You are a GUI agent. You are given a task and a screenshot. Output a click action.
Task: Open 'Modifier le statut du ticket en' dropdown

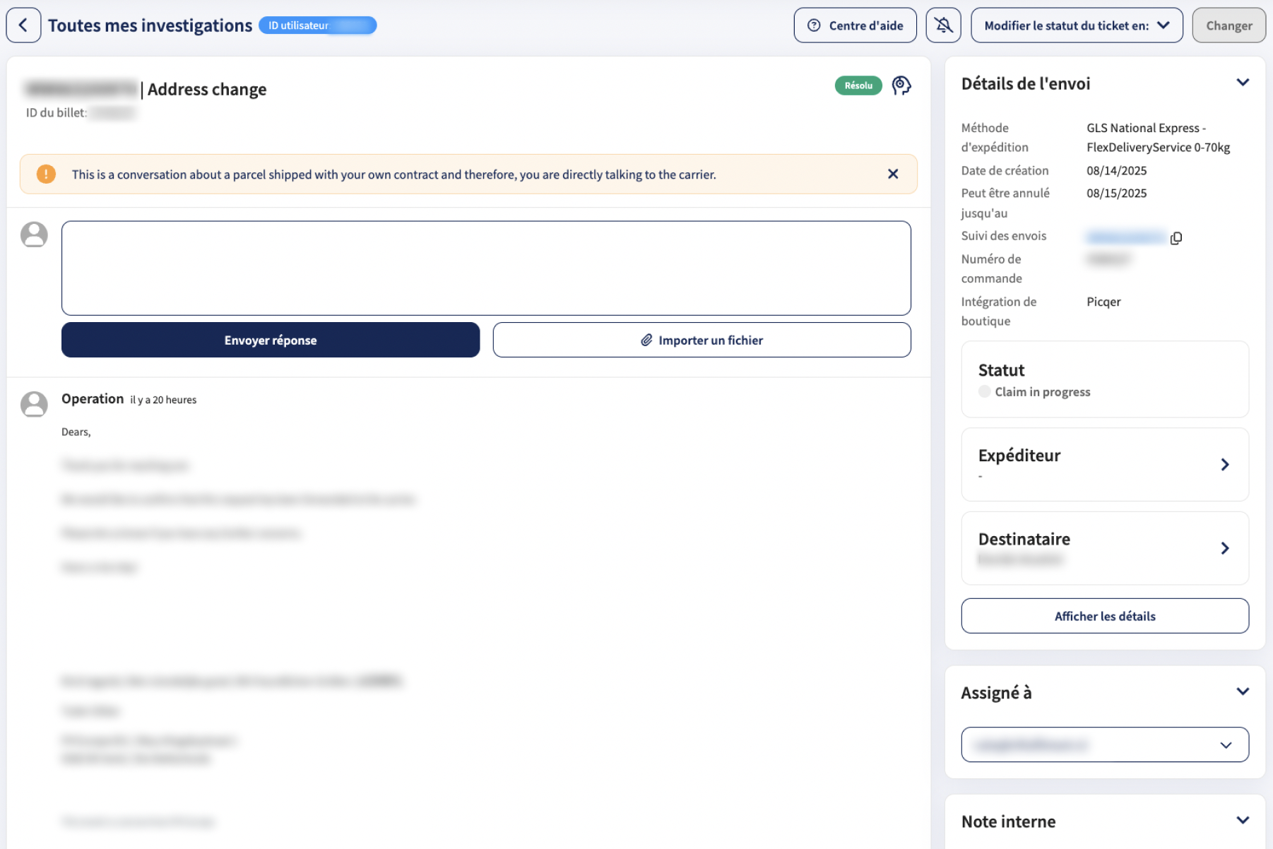click(1076, 25)
